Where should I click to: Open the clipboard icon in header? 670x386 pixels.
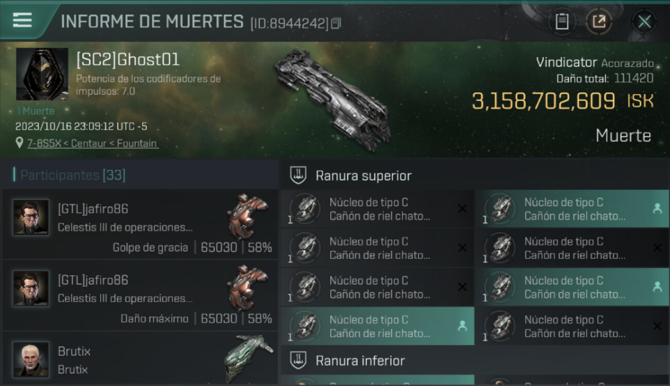click(x=562, y=22)
